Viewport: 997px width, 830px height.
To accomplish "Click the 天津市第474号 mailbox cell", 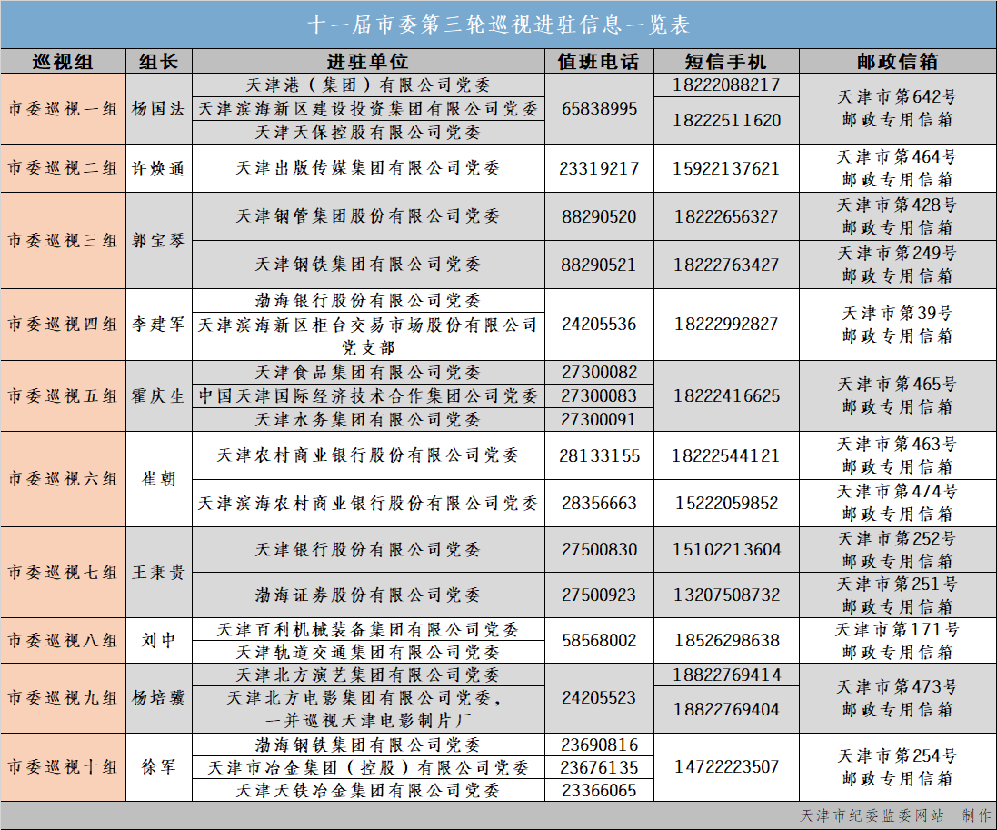I will point(898,503).
